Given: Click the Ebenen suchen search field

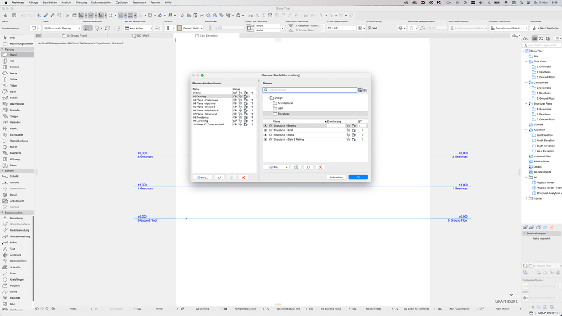Looking at the screenshot, I should click(311, 90).
